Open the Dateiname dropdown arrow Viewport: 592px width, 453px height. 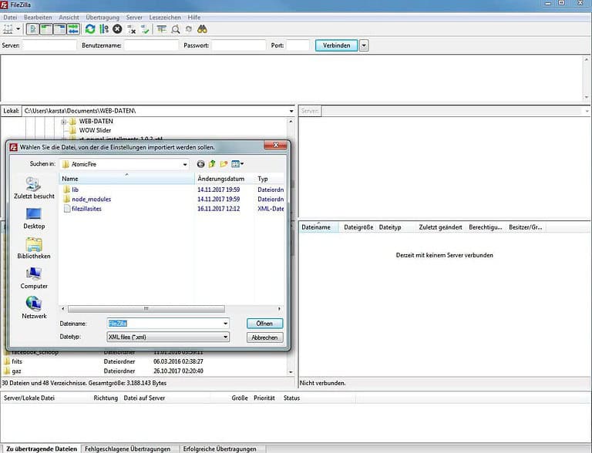click(225, 324)
